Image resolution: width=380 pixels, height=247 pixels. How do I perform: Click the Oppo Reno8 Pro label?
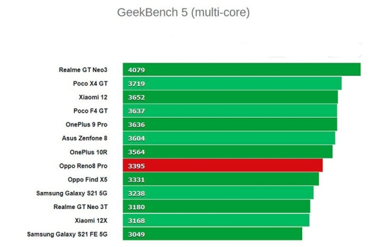83,166
